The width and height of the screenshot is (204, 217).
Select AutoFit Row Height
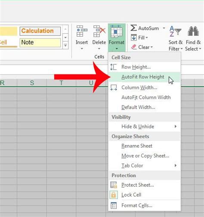[144, 77]
